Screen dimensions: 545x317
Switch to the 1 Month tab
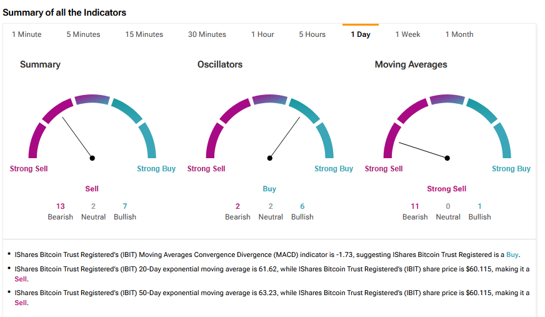coord(459,34)
